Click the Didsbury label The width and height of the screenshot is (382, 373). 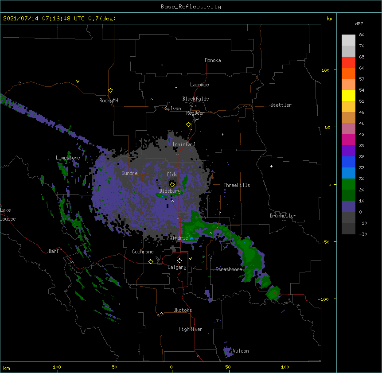[170, 191]
